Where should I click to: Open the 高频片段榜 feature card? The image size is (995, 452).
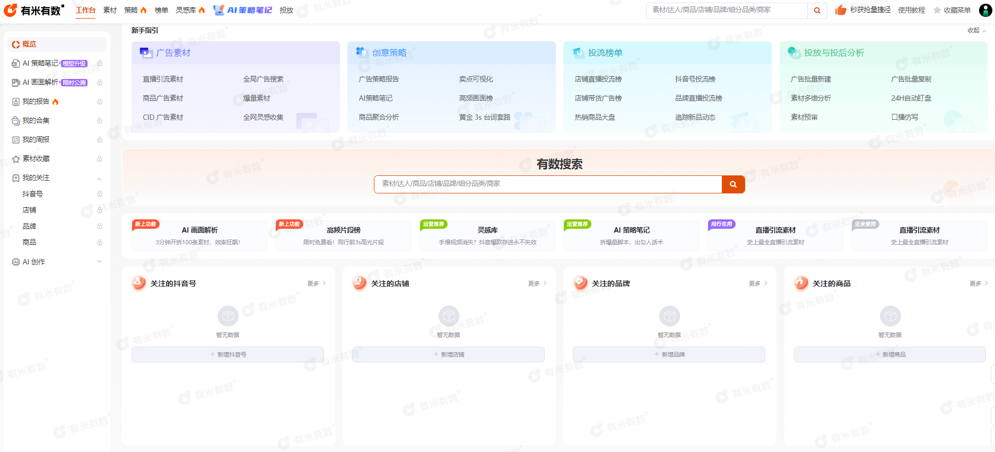point(343,235)
